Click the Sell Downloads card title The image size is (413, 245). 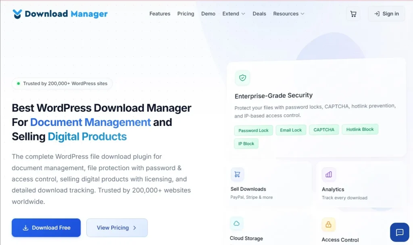tap(248, 189)
